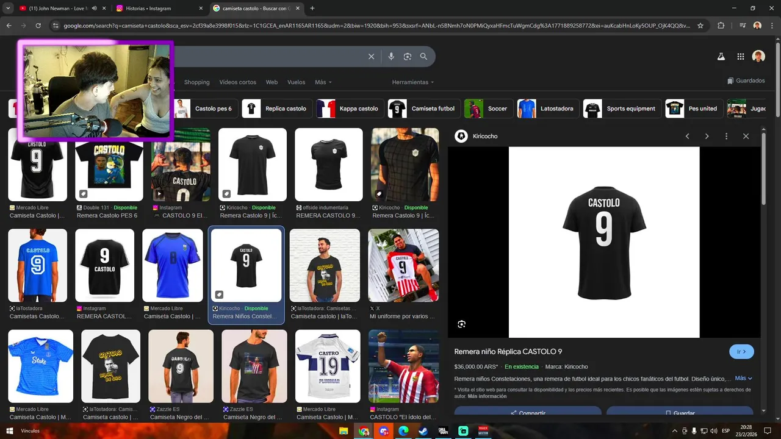This screenshot has width=781, height=439.
Task: Select the Kappa castolo filter chip
Action: click(x=350, y=109)
